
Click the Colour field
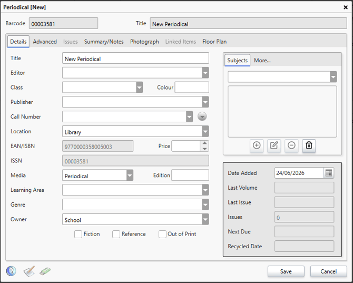[192, 87]
